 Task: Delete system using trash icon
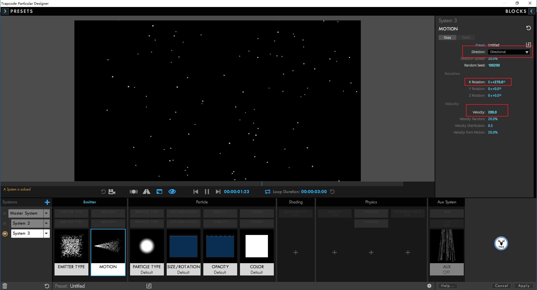pyautogui.click(x=5, y=286)
